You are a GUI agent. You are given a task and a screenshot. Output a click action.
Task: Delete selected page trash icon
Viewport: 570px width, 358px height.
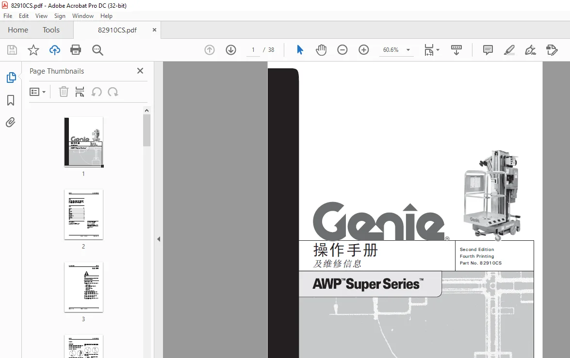[64, 92]
